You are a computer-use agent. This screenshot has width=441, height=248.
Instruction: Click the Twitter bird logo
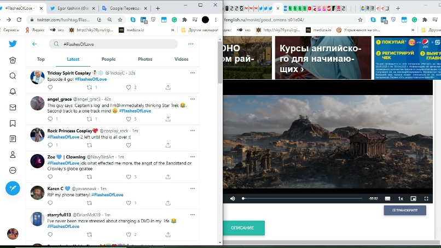(13, 44)
